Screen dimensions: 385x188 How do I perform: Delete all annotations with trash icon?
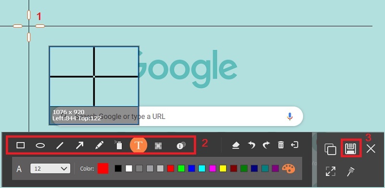click(x=281, y=145)
